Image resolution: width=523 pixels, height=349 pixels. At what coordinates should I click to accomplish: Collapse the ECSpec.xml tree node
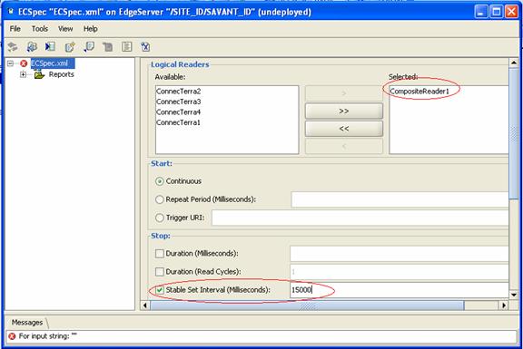click(x=10, y=63)
